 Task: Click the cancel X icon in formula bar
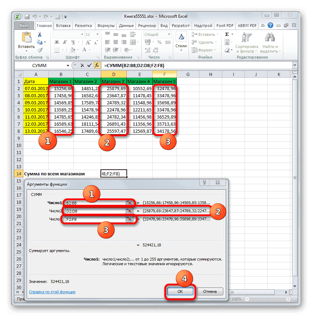point(82,66)
